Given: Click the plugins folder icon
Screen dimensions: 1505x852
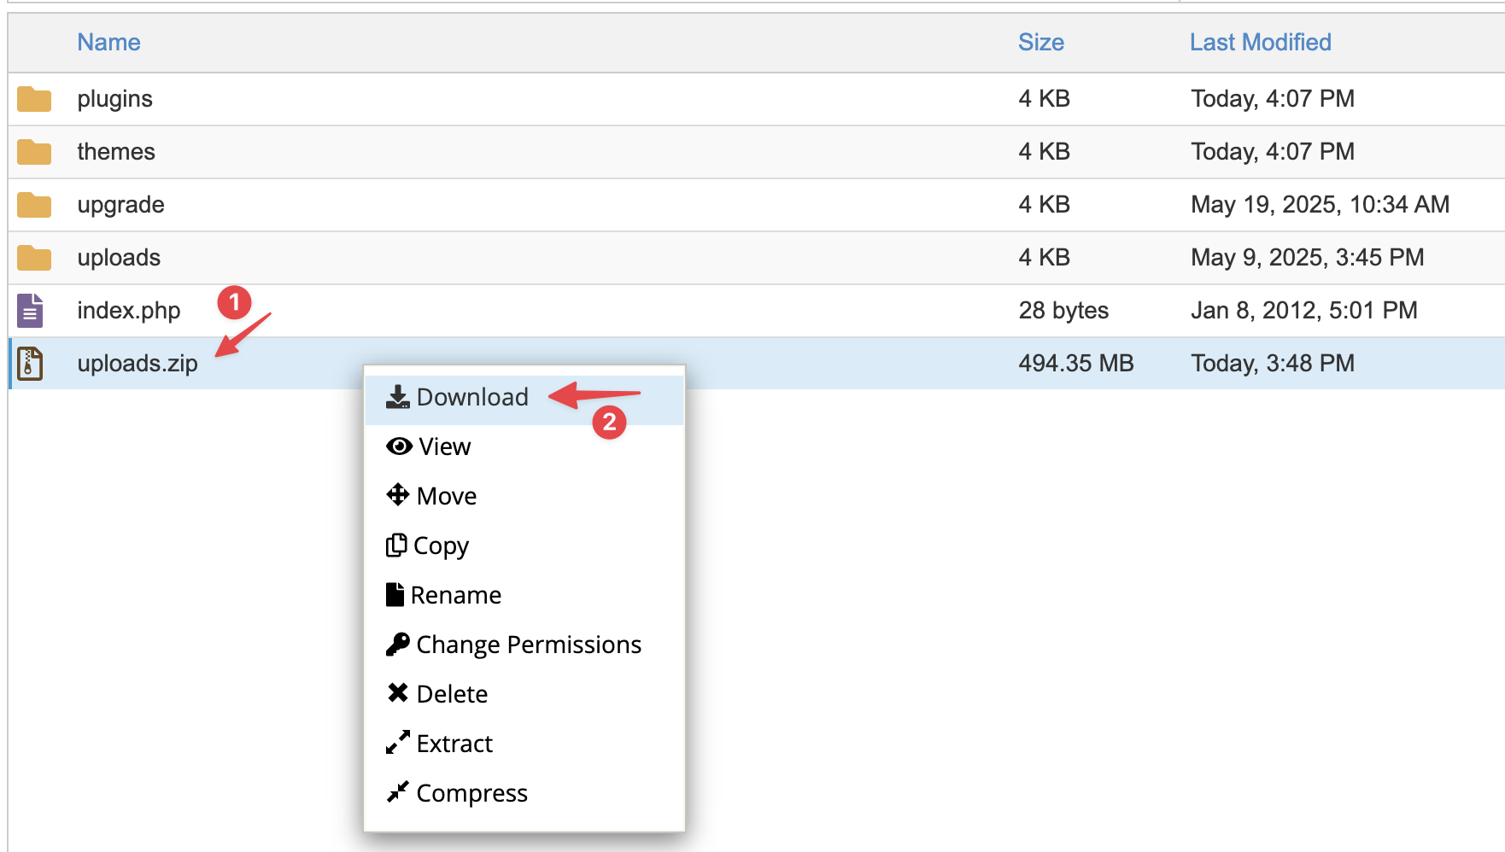Looking at the screenshot, I should click(34, 99).
